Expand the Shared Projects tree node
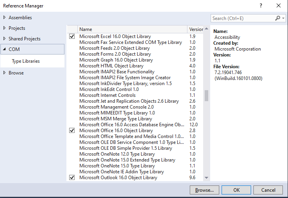Screen dimensions: 288x198 5,39
